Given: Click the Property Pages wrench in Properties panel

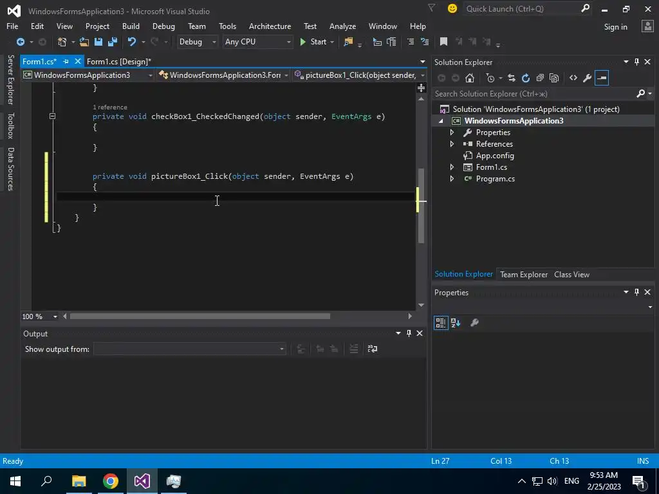Looking at the screenshot, I should (x=474, y=323).
